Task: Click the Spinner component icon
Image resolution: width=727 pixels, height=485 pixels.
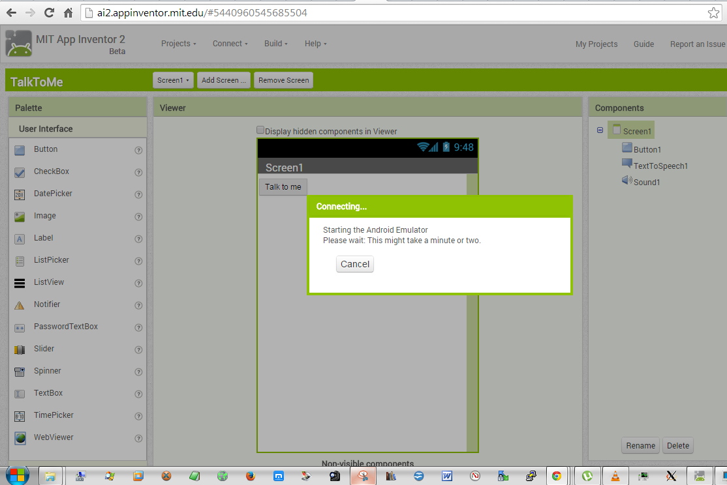Action: (x=20, y=372)
